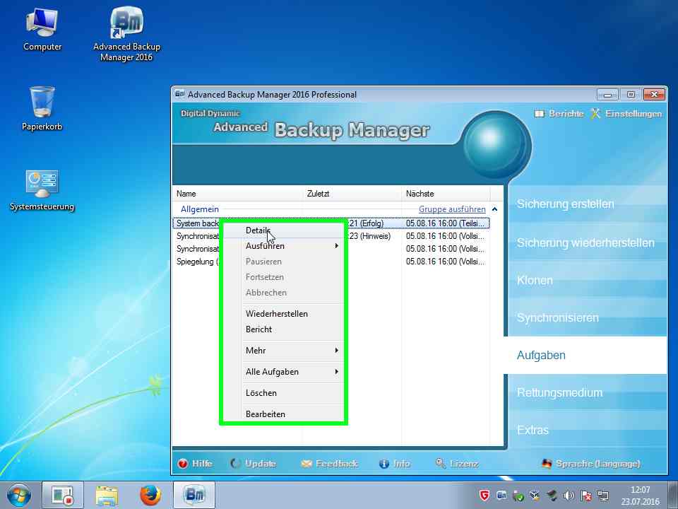Open the Windows Start button
The width and height of the screenshot is (678, 509).
click(18, 495)
